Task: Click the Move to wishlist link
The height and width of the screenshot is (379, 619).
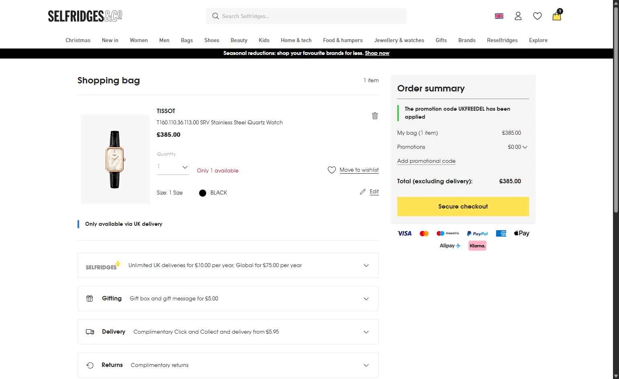Action: (x=359, y=170)
